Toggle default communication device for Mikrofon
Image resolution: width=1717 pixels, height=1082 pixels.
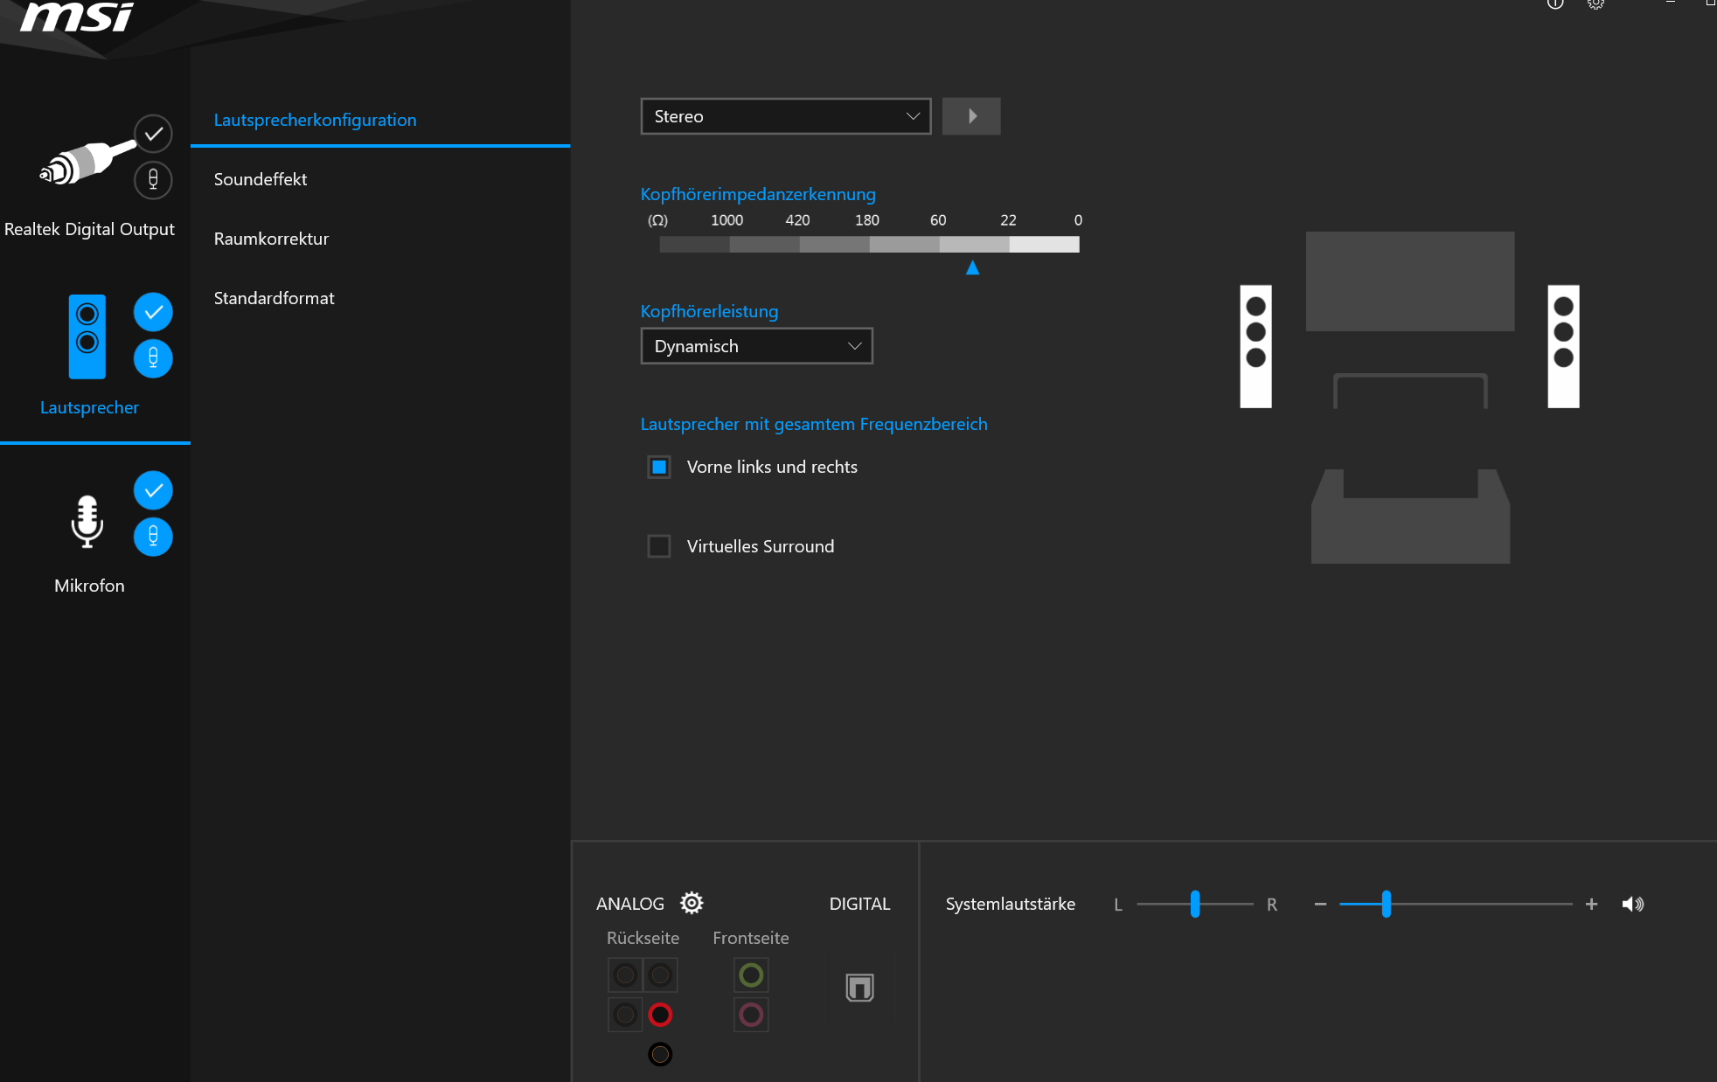point(153,537)
